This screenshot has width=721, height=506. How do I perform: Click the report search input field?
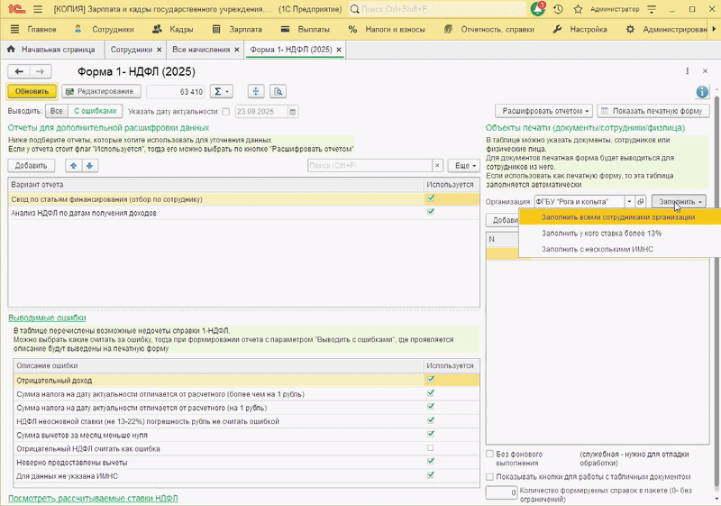369,166
